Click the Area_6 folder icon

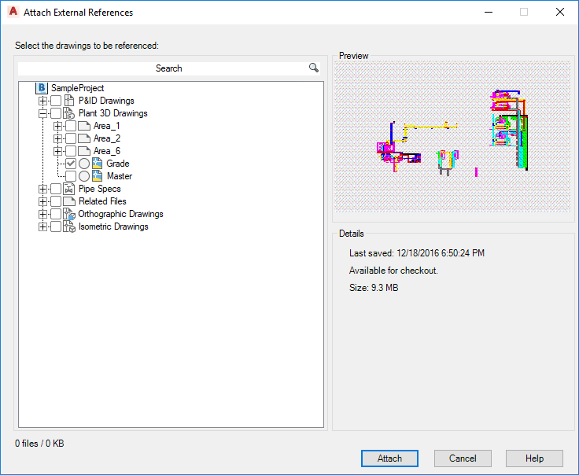[x=84, y=151]
